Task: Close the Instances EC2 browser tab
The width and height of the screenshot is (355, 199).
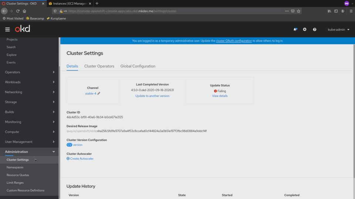Action: (90, 4)
